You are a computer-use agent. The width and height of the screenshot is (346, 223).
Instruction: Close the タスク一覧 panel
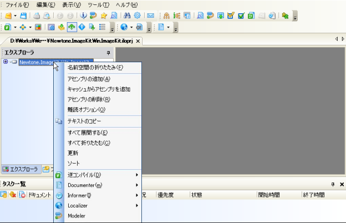coord(342,184)
